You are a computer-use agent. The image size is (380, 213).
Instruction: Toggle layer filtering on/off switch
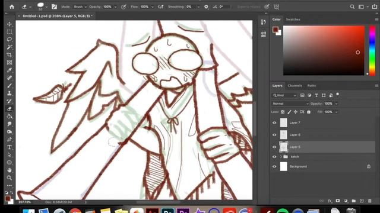(337, 94)
